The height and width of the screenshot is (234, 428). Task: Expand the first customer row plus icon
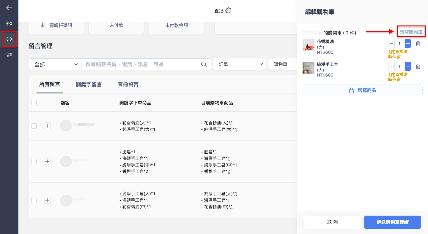[x=47, y=126]
